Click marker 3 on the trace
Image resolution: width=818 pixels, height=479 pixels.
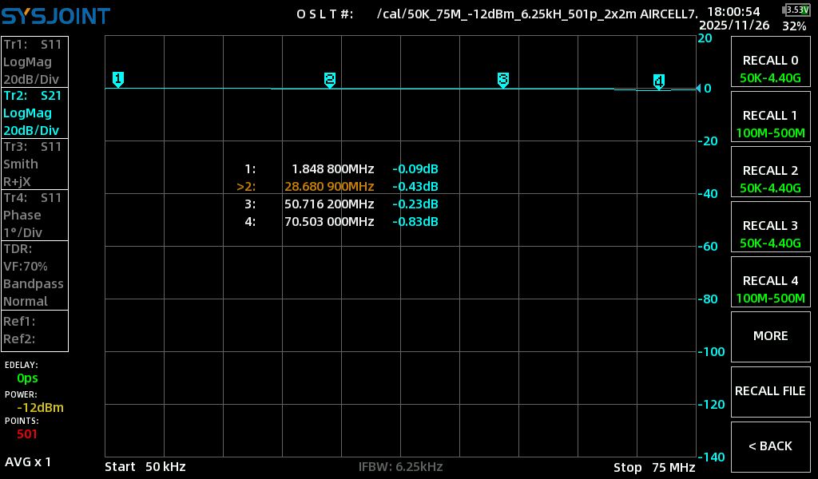(x=502, y=79)
